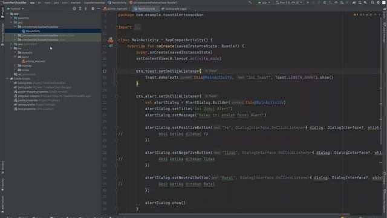Click the warnings count inspection widget
The image size is (387, 218).
[363, 15]
